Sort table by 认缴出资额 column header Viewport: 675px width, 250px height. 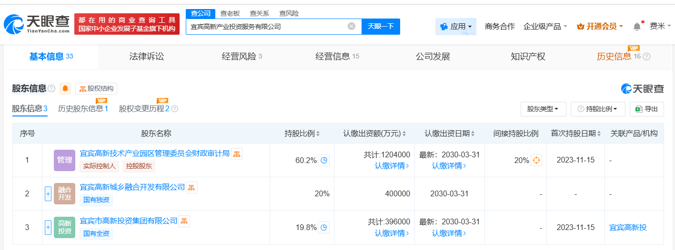click(375, 134)
